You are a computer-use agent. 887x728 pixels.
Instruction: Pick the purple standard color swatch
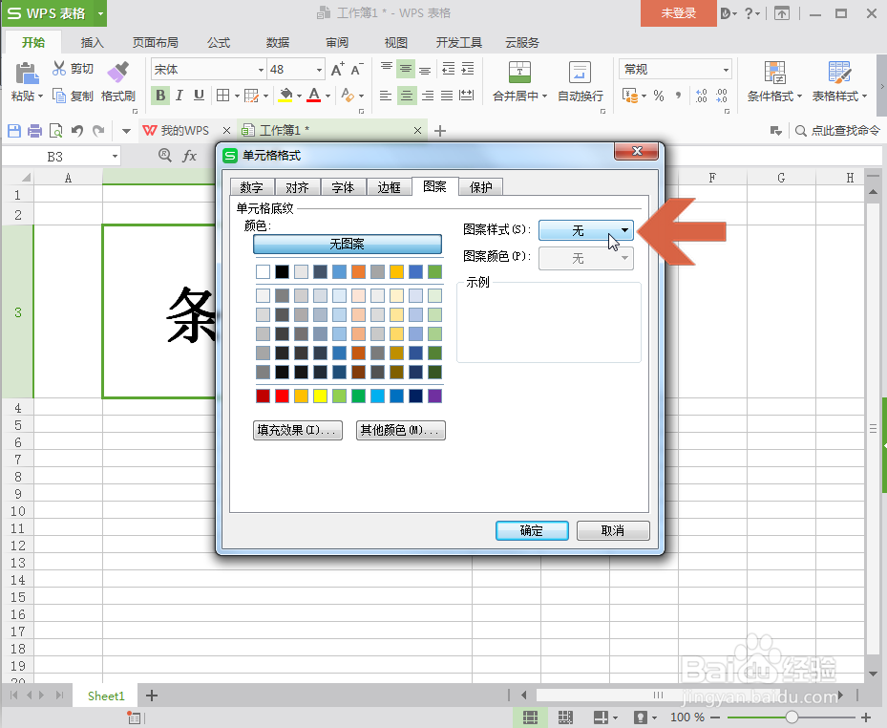tap(434, 396)
